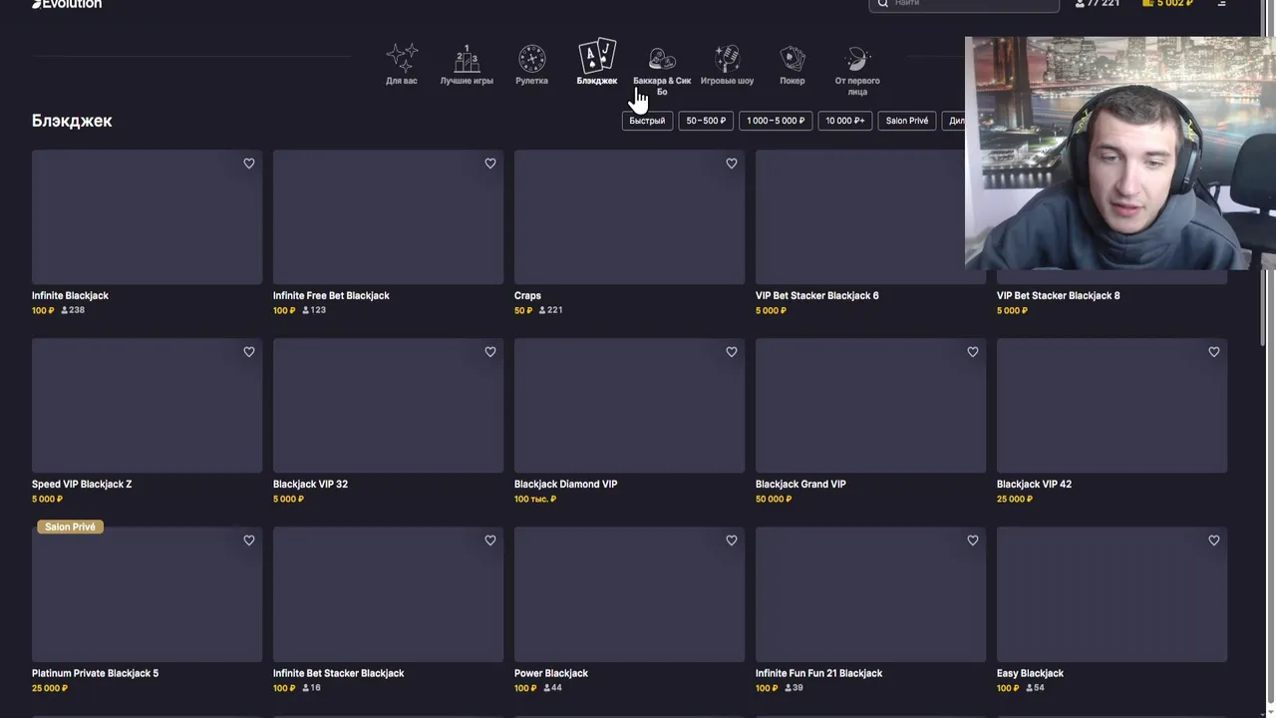This screenshot has width=1276, height=718.
Task: Filter tables by 1 000–5 000 ₽ limit
Action: pyautogui.click(x=776, y=121)
